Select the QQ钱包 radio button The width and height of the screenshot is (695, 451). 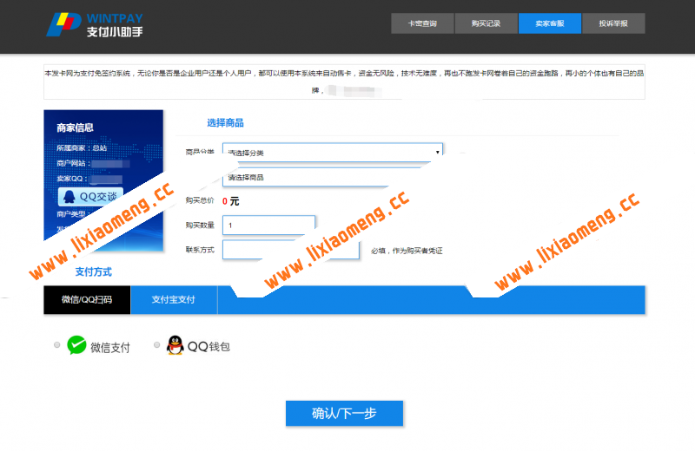click(157, 345)
